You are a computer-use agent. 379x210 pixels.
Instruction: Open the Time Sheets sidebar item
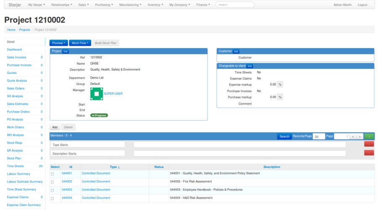tap(16, 166)
